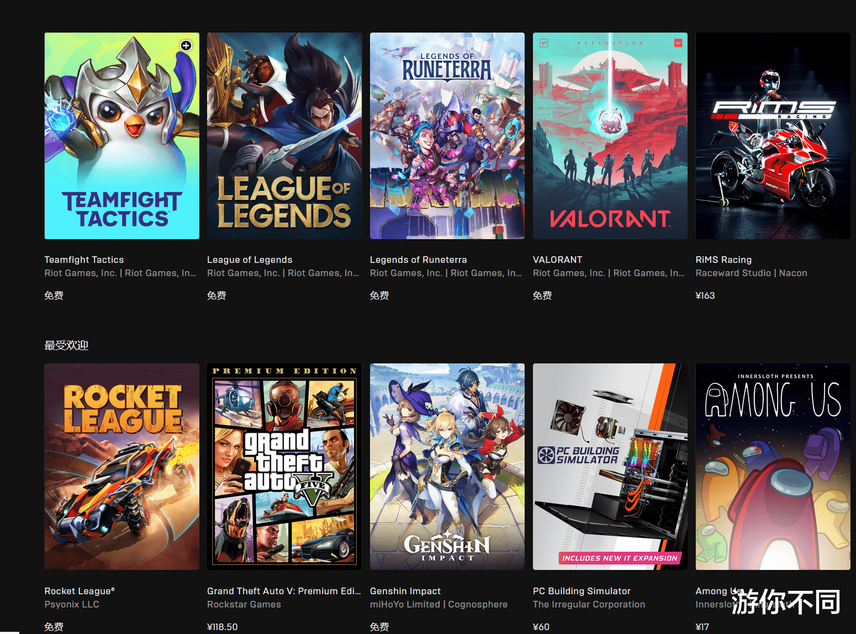Click Riot Games publisher under Legends of Runeterra

[x=446, y=273]
